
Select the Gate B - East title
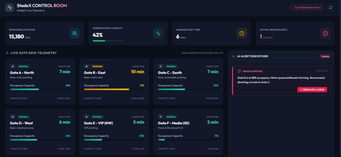click(x=95, y=73)
